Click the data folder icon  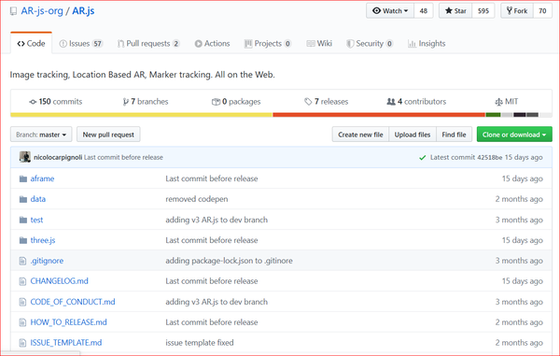[x=23, y=199]
